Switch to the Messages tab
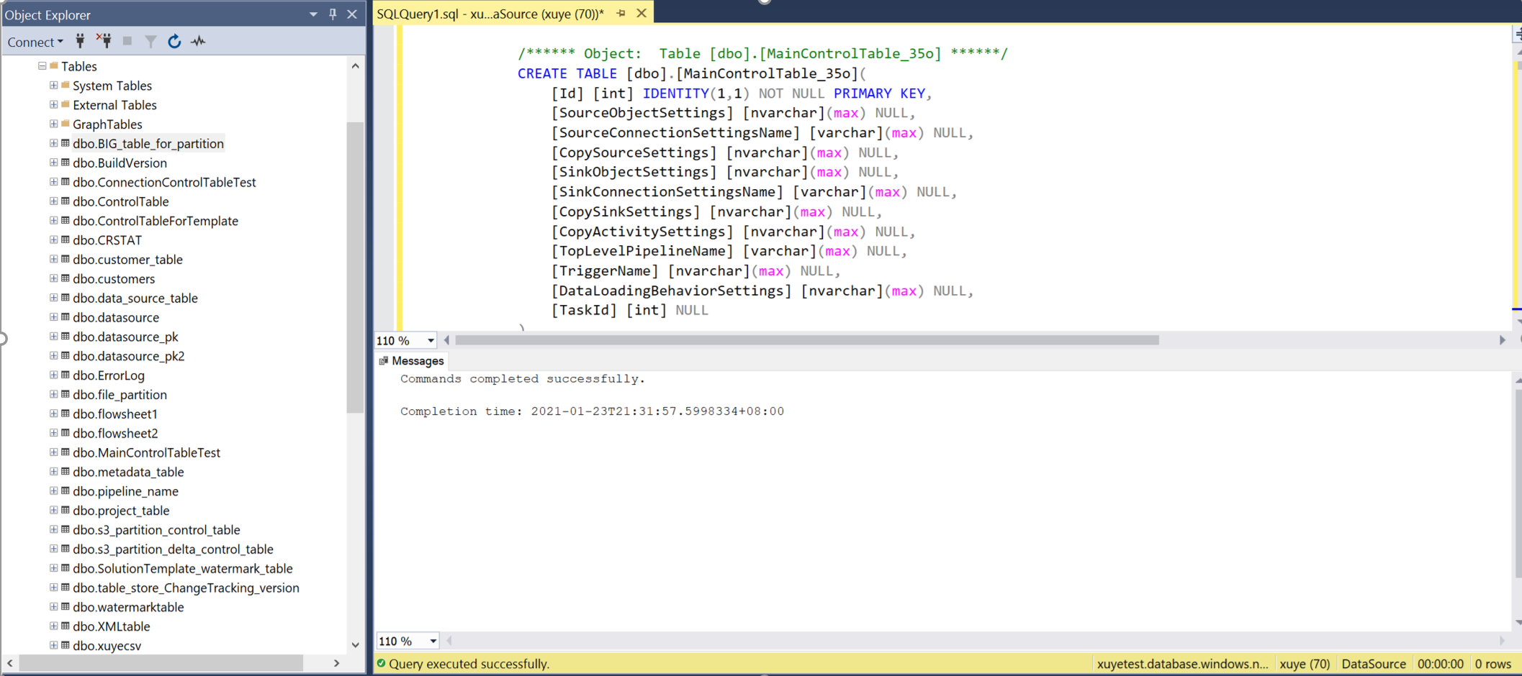The width and height of the screenshot is (1522, 676). tap(416, 360)
